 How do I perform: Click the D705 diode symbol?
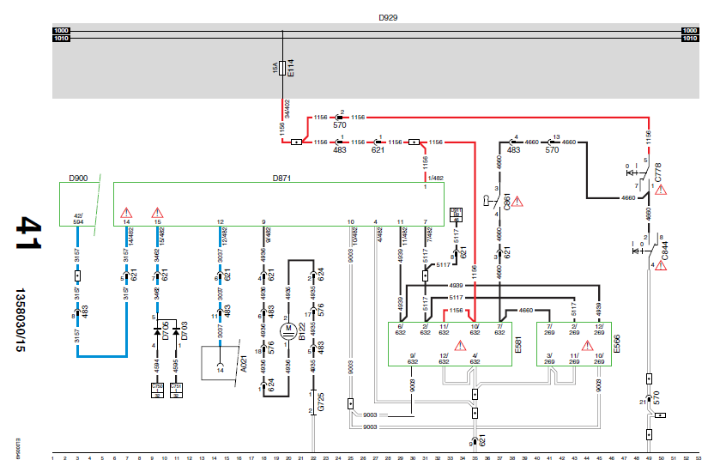[158, 331]
